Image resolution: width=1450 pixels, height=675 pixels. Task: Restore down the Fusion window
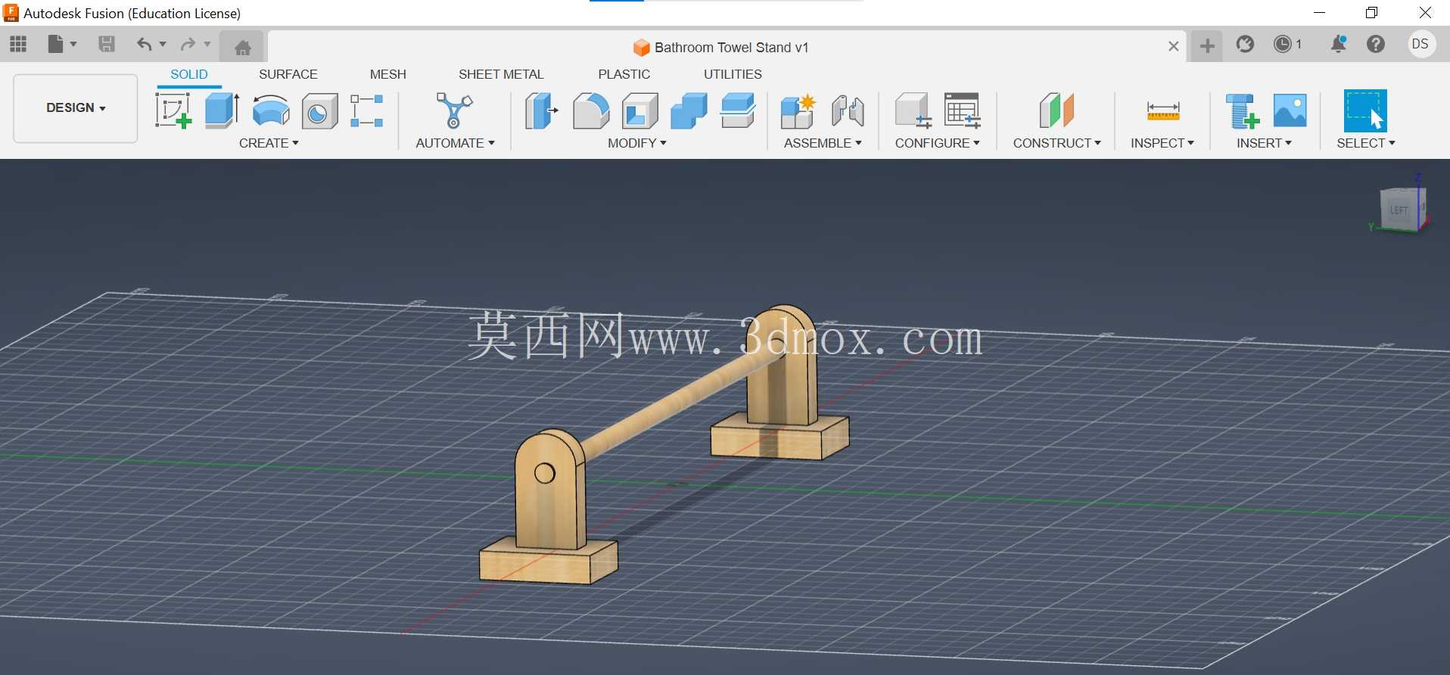pos(1371,13)
